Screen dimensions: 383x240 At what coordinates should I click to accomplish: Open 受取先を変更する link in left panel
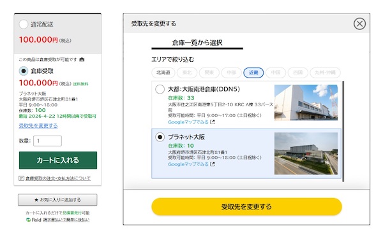(x=38, y=125)
